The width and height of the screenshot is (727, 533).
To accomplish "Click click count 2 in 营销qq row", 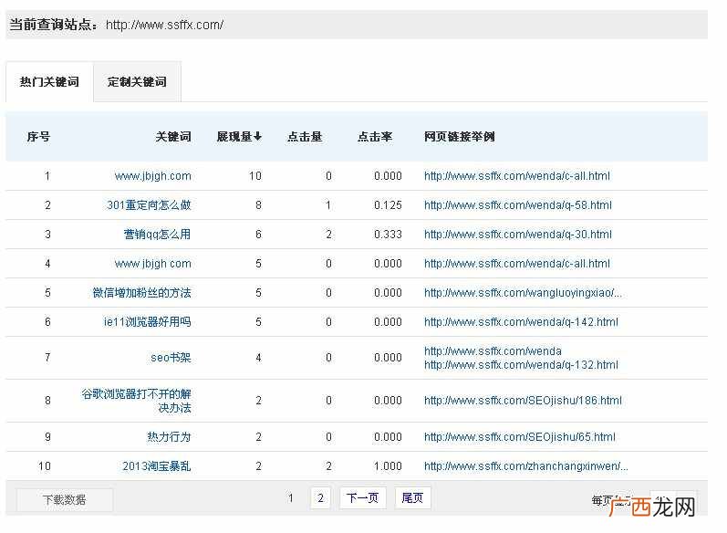I will click(x=328, y=235).
